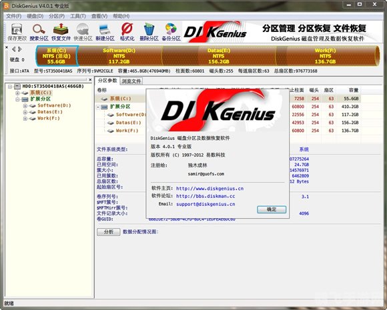Image resolution: width=387 pixels, height=310 pixels.
Task: Expand the Datas(E:) tree node
Action: [25, 112]
